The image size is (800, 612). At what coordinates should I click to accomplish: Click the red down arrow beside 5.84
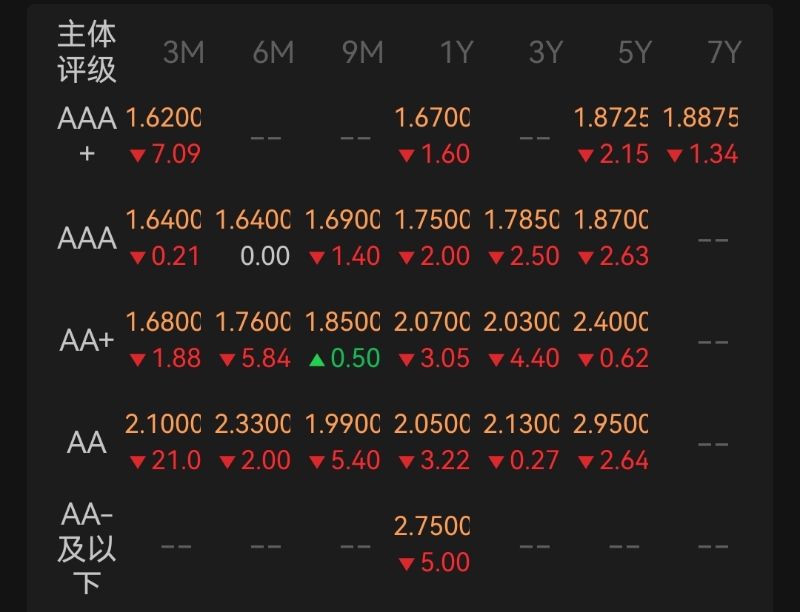(227, 360)
